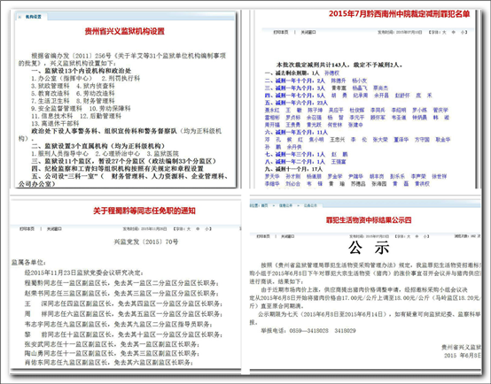Click title 罪犯生活物资中标结果公示四
Image resolution: width=491 pixels, height=384 pixels.
[x=369, y=220]
